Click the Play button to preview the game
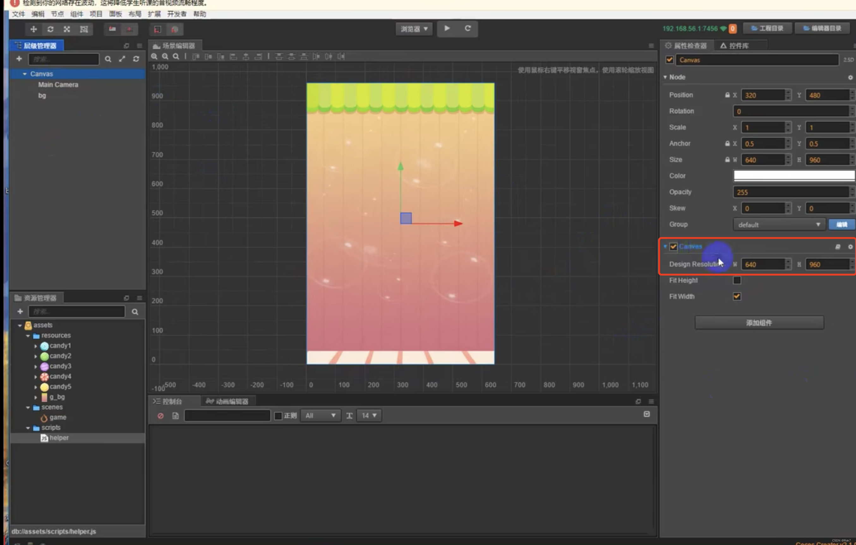The height and width of the screenshot is (545, 856). (447, 29)
